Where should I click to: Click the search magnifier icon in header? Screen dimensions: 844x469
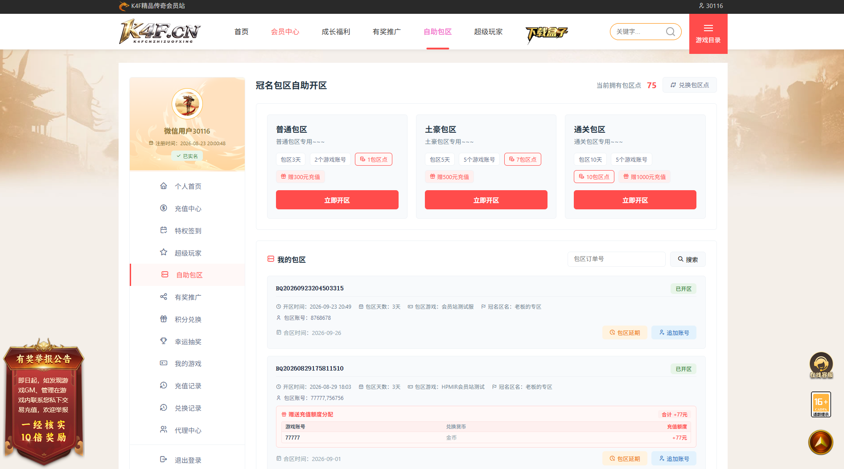[x=670, y=32]
